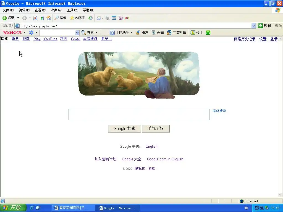Viewport: 283px width, 212px height.
Task: Expand the back button history dropdown
Action: point(18,18)
